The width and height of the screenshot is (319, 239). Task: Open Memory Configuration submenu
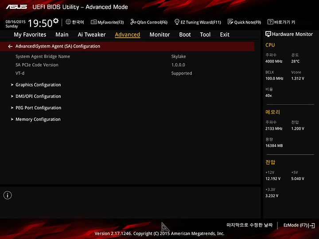tap(38, 119)
